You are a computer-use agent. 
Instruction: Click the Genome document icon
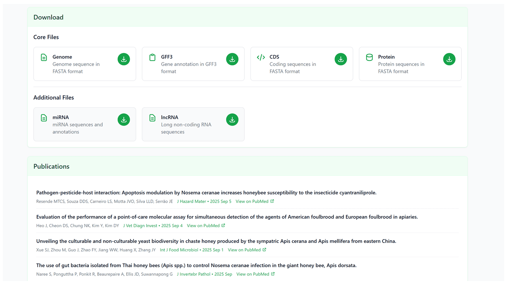[44, 57]
